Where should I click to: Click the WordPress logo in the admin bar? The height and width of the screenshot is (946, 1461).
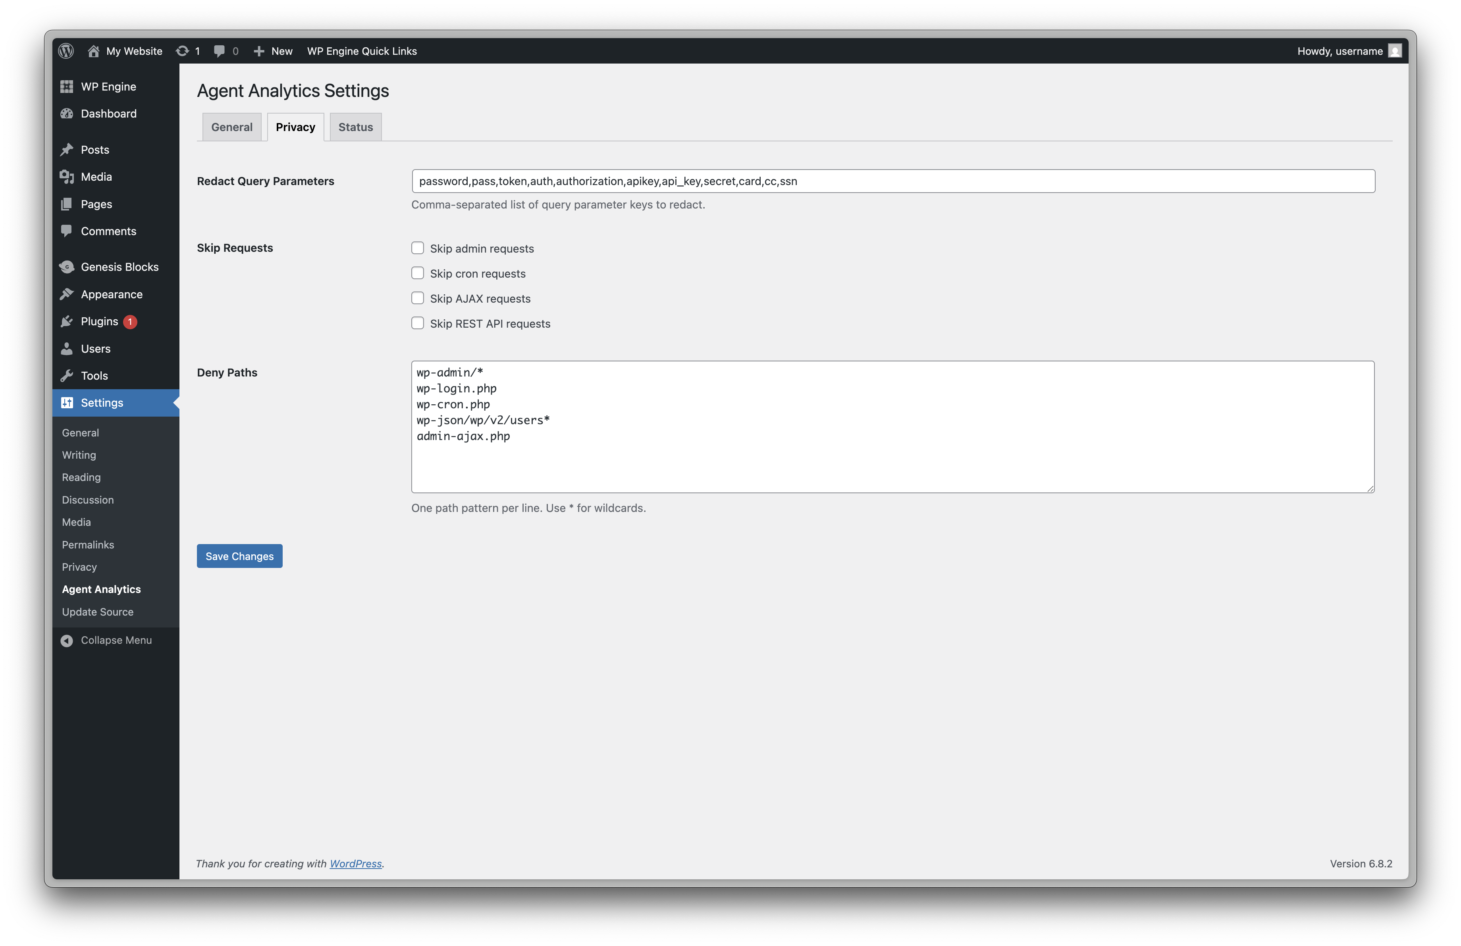point(66,50)
